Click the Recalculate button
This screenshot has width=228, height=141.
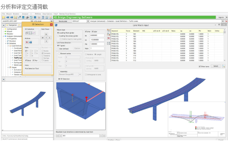(63, 21)
